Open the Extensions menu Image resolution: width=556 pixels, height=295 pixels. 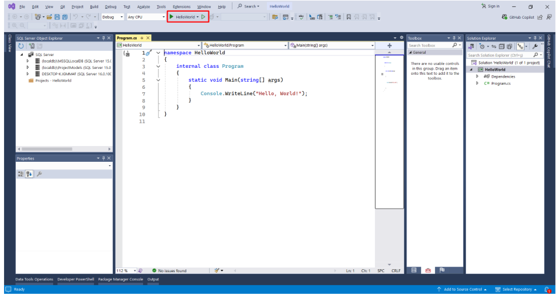[x=182, y=7]
